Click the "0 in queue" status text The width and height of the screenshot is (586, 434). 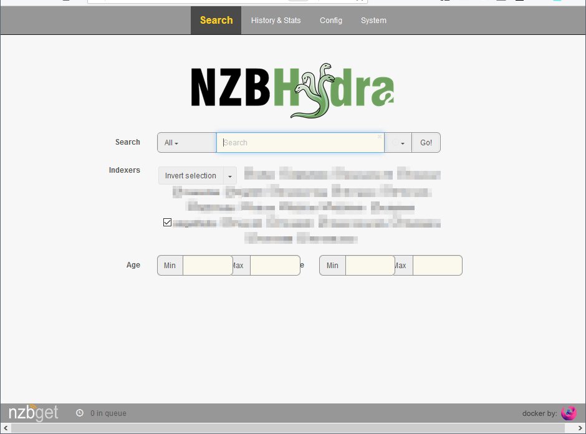[108, 413]
